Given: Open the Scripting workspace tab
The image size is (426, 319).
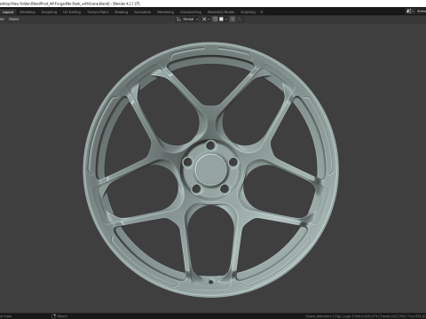Looking at the screenshot, I should (248, 12).
